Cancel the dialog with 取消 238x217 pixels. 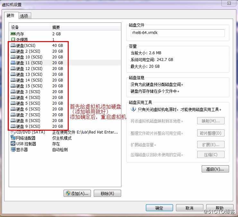(190, 208)
